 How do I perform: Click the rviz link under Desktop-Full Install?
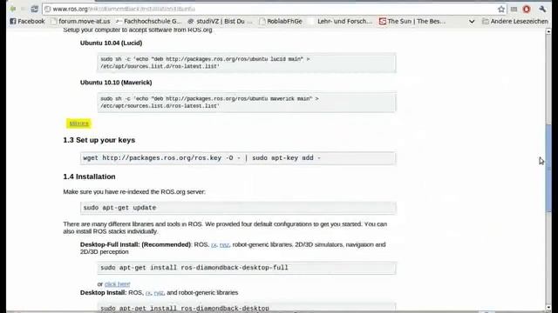(x=224, y=245)
